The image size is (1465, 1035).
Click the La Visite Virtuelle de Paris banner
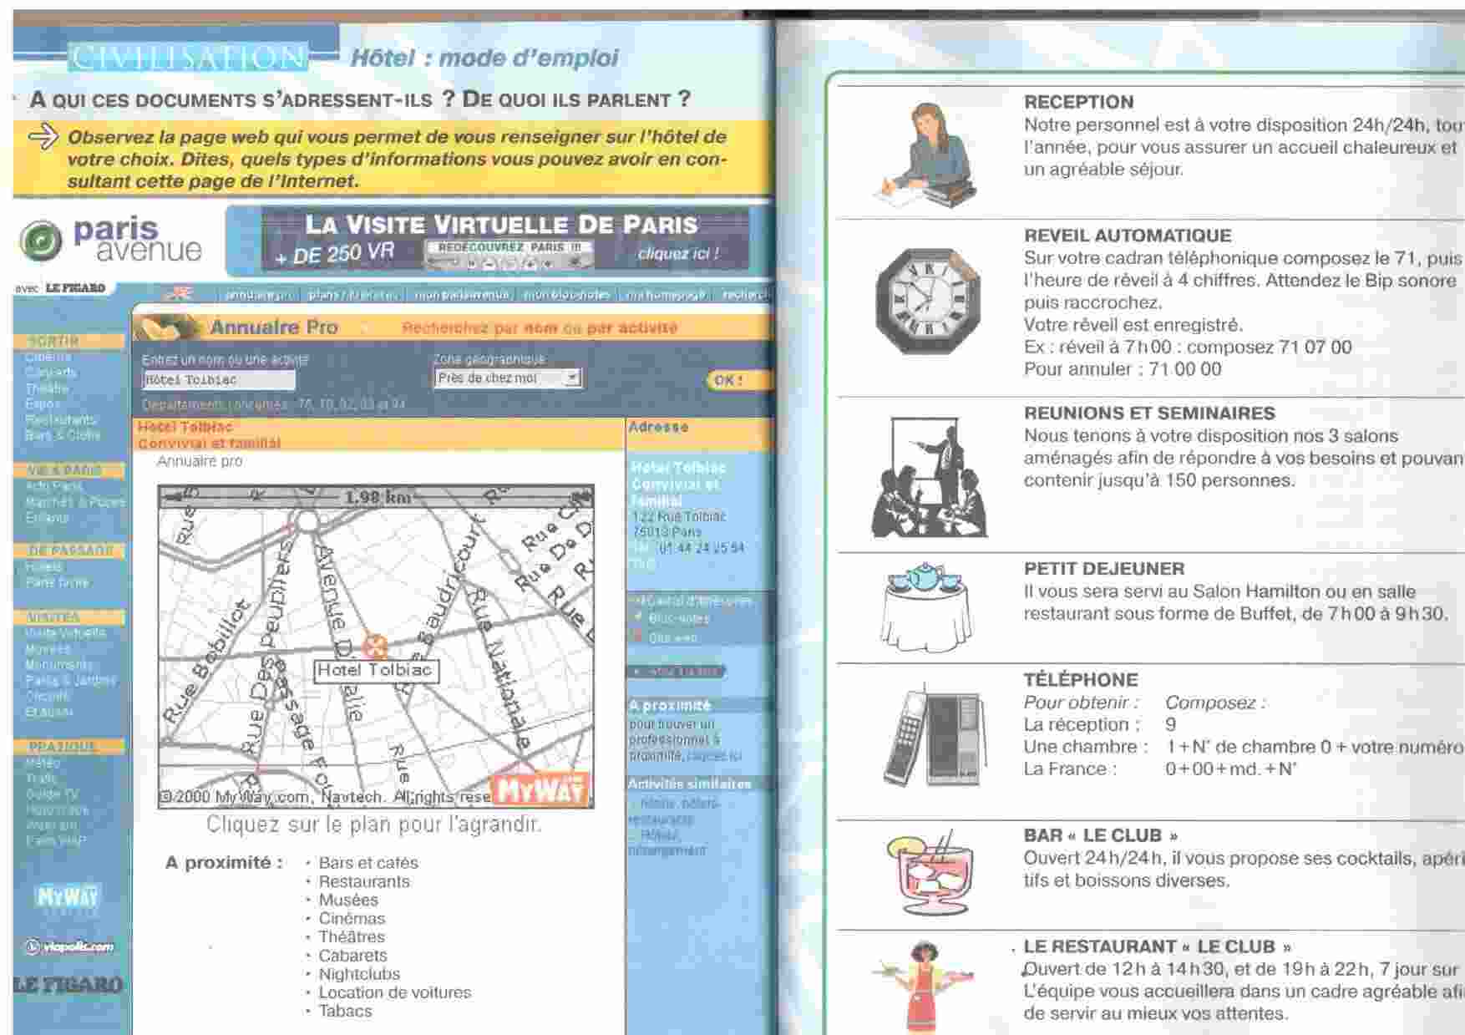tap(505, 240)
